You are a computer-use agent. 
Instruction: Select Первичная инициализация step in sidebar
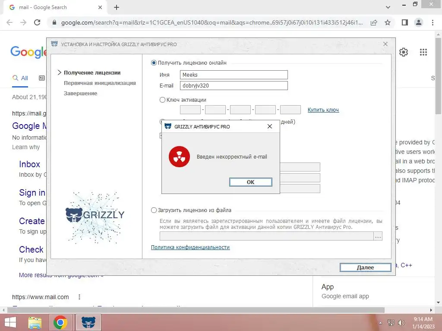tap(100, 83)
